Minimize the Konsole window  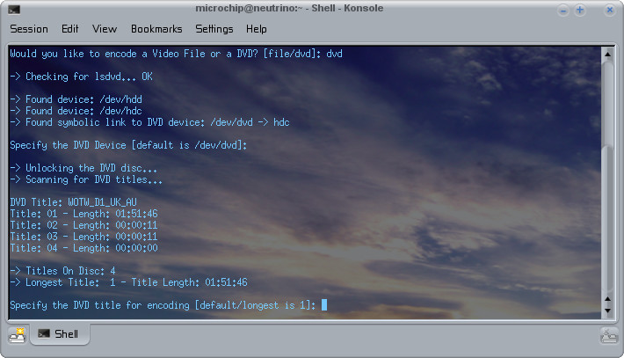tap(563, 11)
